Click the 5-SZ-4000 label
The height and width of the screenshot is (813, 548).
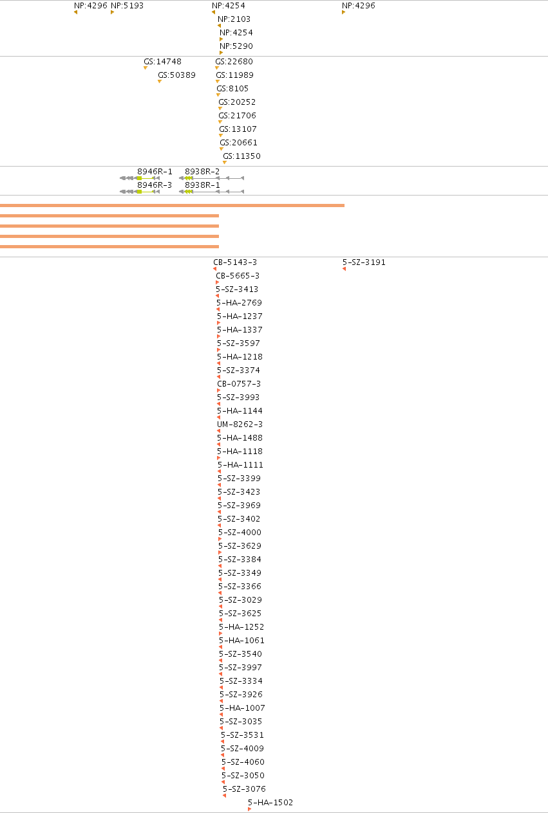[240, 533]
